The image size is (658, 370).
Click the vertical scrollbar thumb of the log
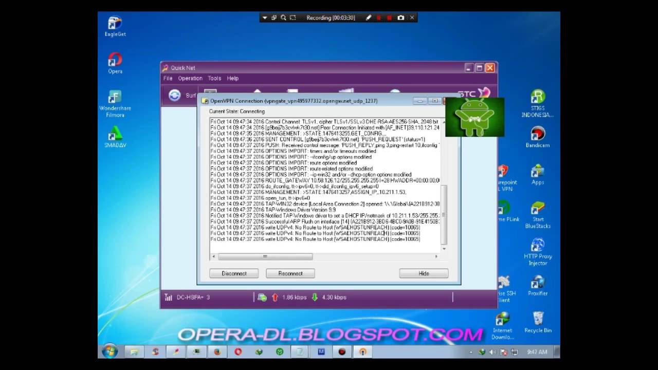point(444,215)
